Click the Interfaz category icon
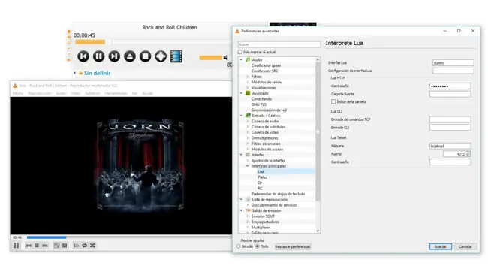488x275 pixels. 248,155
